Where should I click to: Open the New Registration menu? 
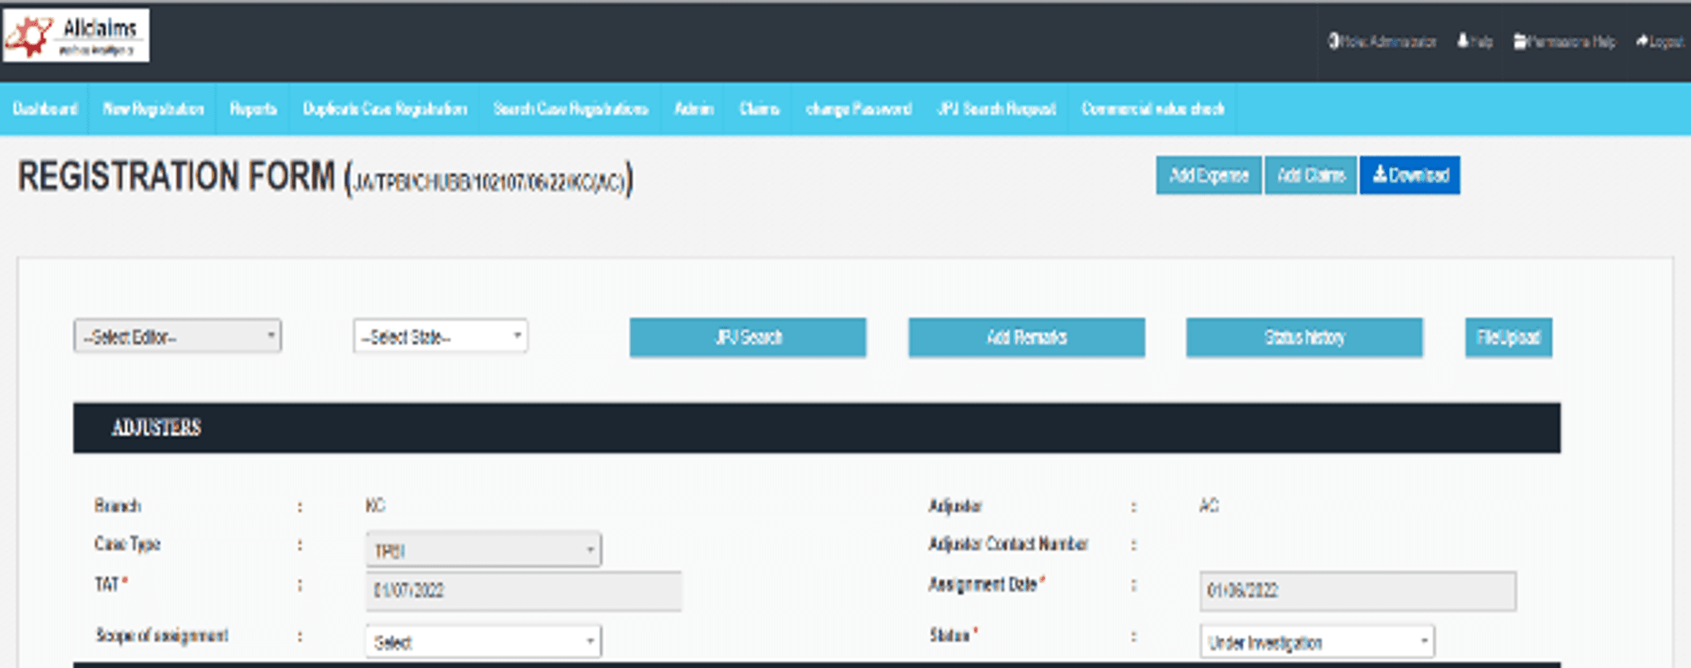153,109
